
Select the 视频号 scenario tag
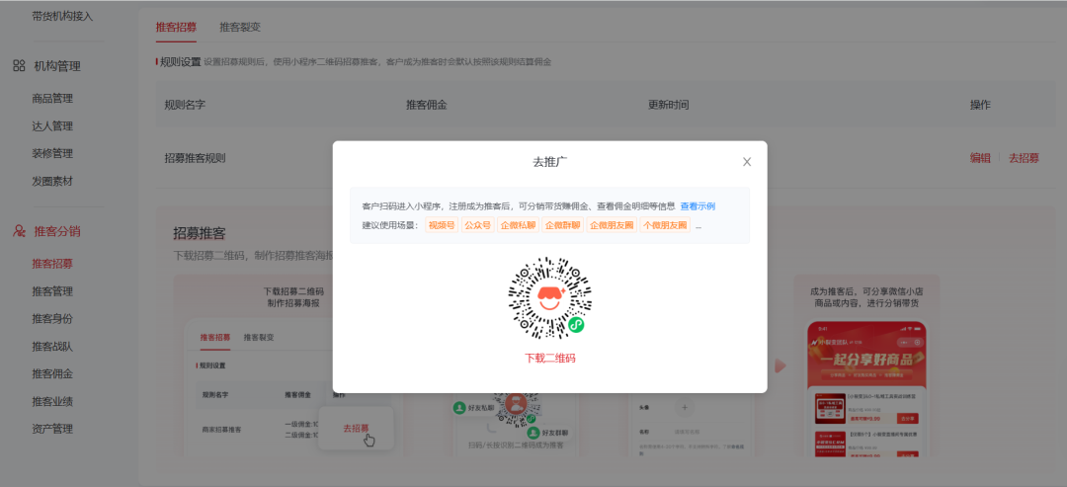(x=442, y=225)
